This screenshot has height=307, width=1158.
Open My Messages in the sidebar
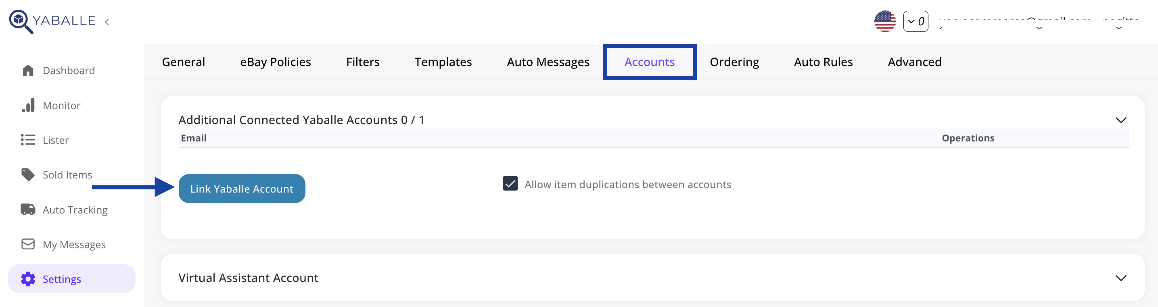[74, 244]
